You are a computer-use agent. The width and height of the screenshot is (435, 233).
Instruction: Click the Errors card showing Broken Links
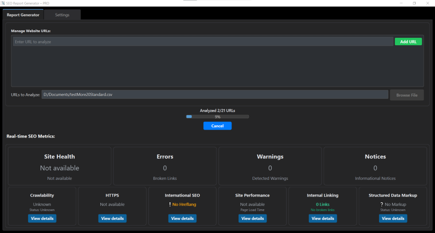coord(165,166)
